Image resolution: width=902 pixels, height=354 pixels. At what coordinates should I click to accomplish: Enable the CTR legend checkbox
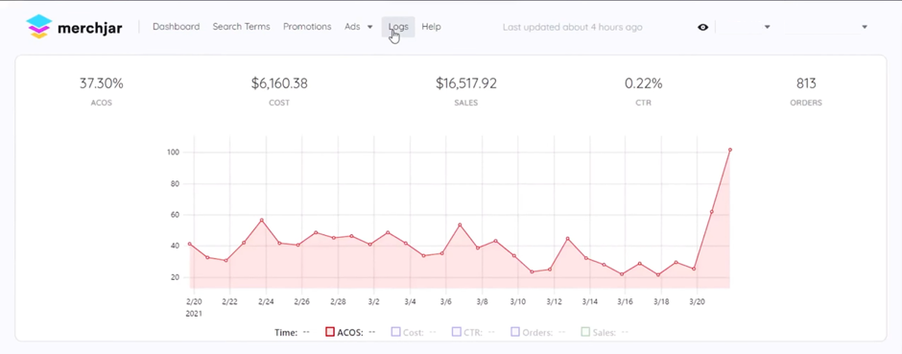(x=456, y=332)
